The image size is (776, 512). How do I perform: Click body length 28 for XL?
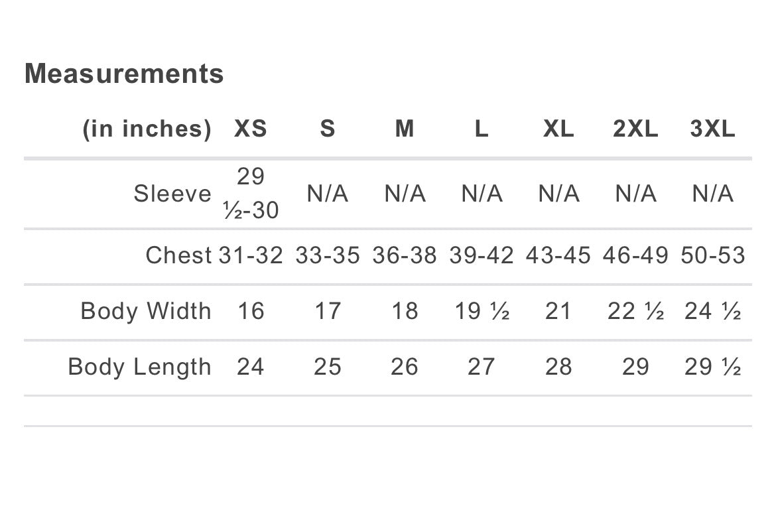[558, 367]
